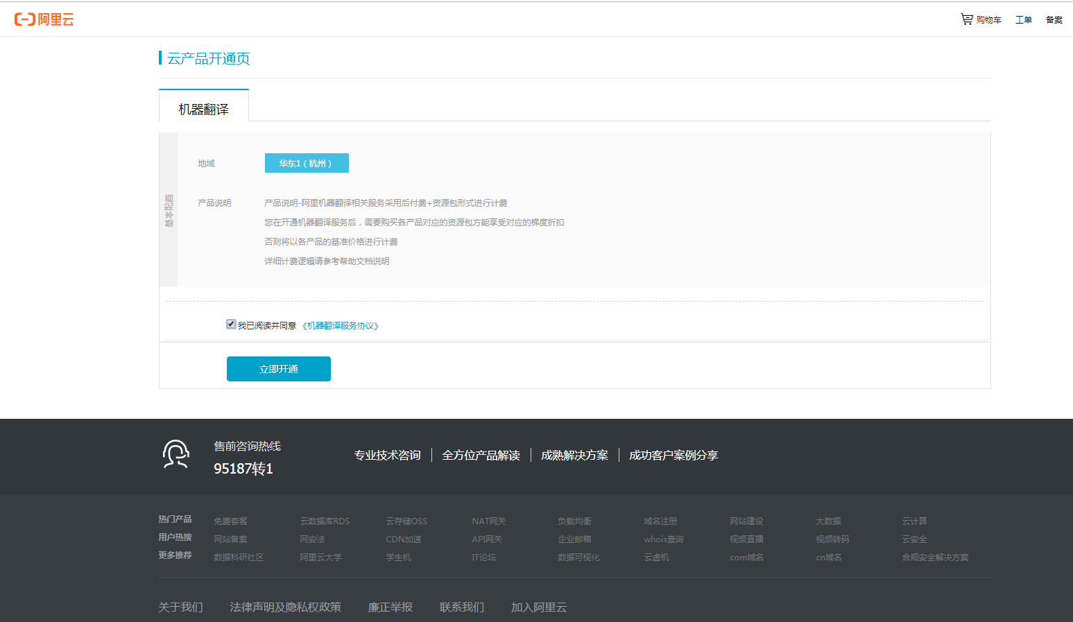
Task: Open 工单 in the top navigation
Action: (x=1024, y=19)
